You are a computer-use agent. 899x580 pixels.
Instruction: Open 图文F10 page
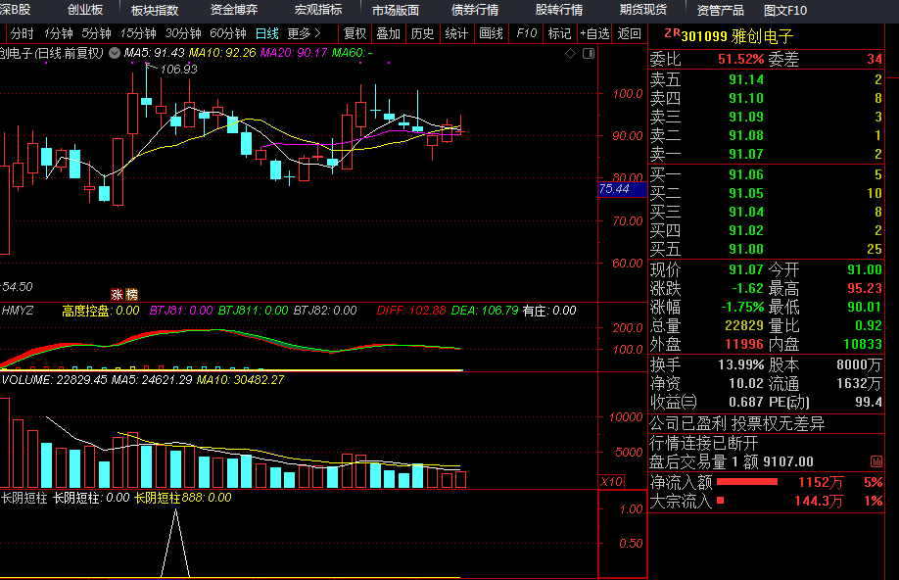pos(784,10)
